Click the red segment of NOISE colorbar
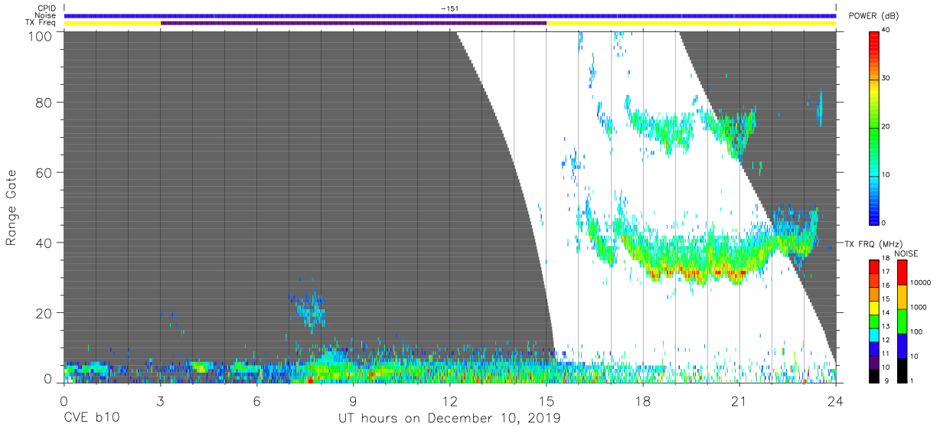 [901, 272]
